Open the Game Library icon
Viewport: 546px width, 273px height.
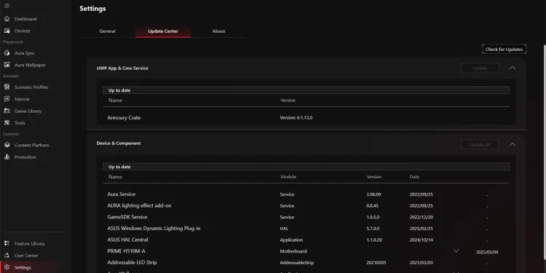7,111
